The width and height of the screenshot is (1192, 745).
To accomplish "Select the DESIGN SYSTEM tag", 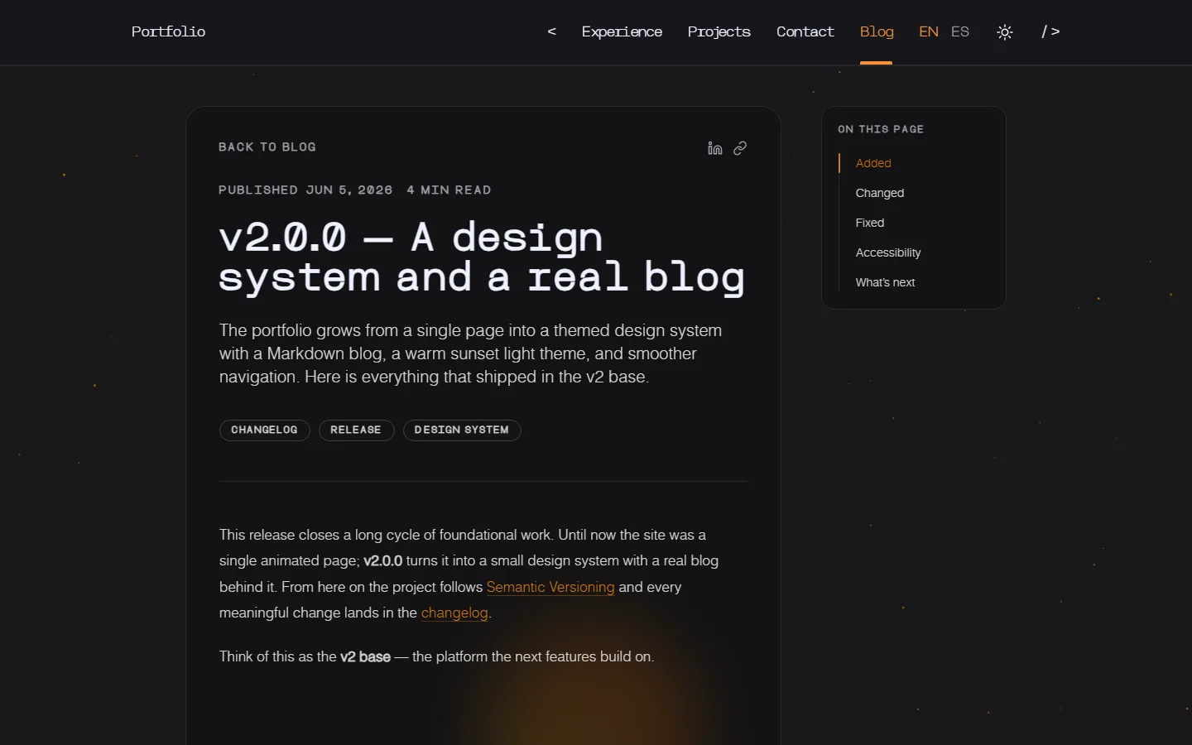I will click(x=462, y=430).
